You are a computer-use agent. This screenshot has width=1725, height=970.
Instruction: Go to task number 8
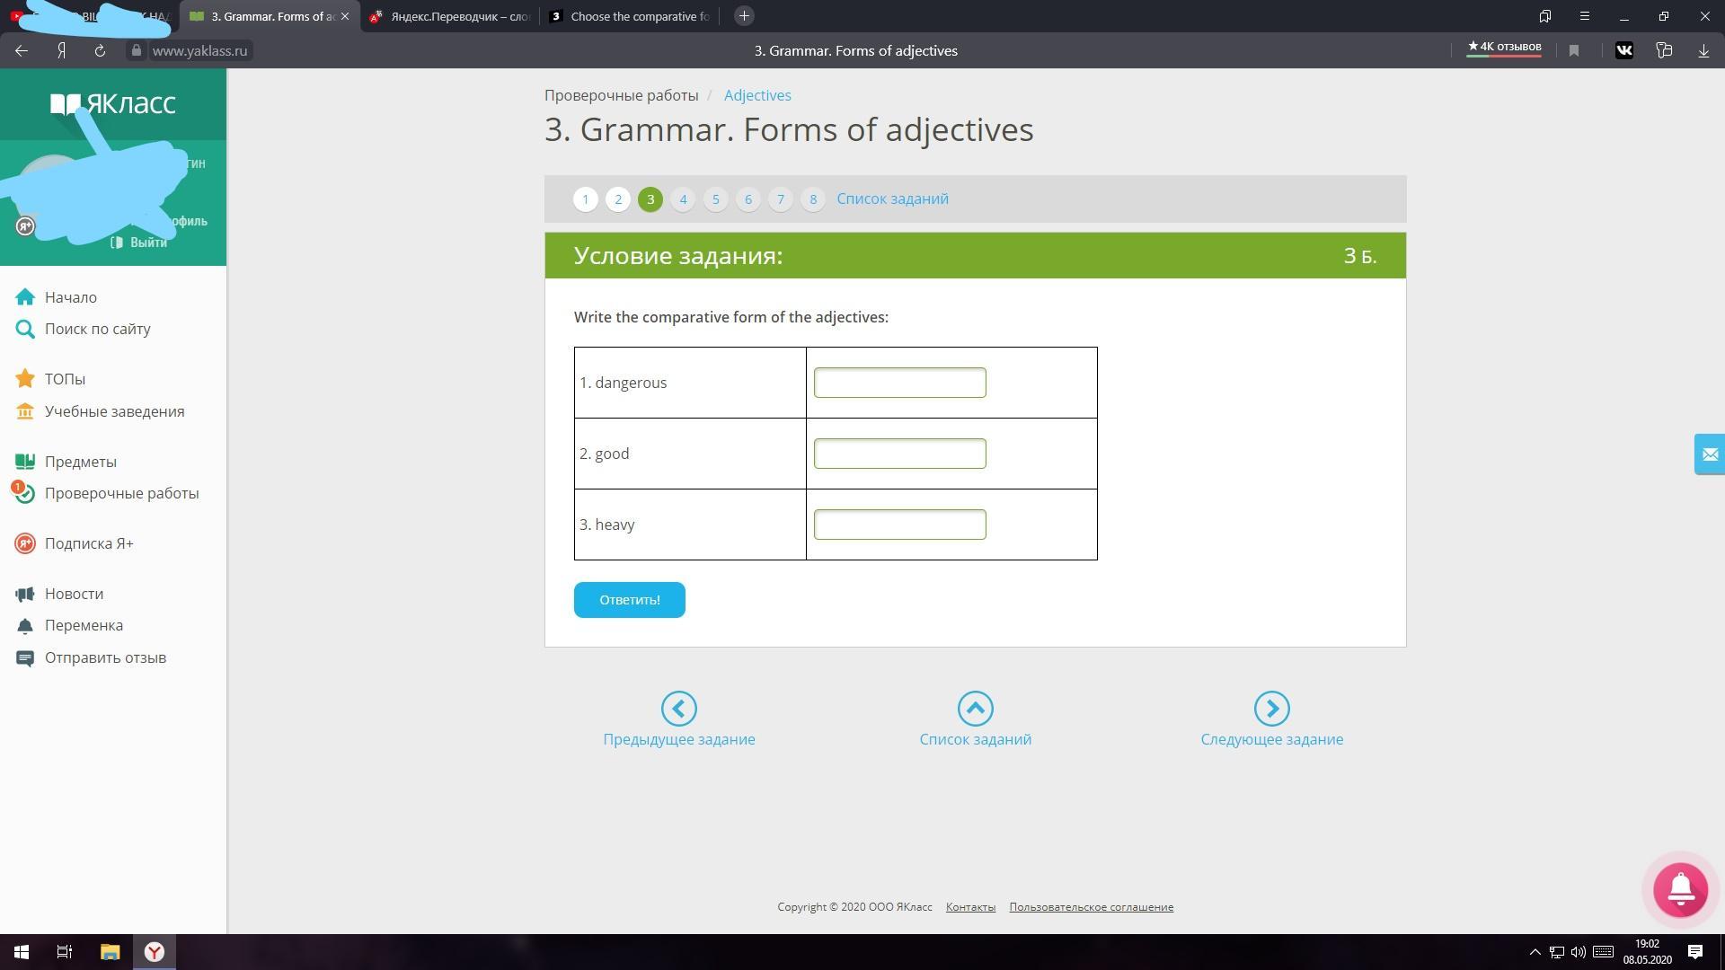click(813, 199)
